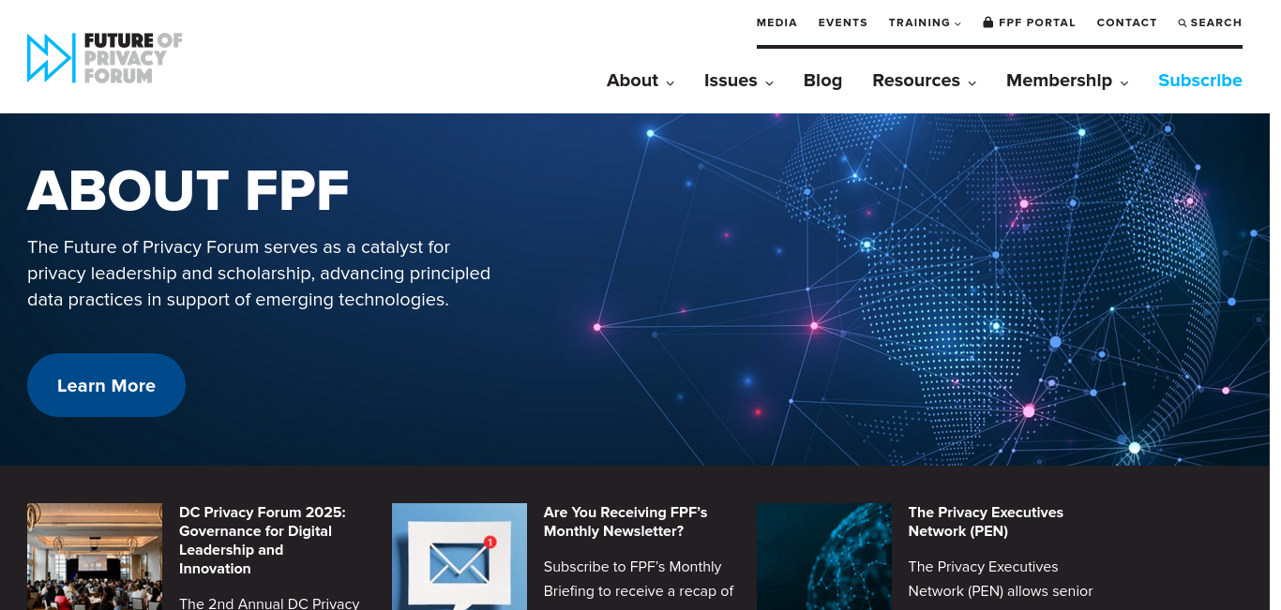Click the chevron next to Resources
The height and width of the screenshot is (610, 1281).
pos(972,82)
